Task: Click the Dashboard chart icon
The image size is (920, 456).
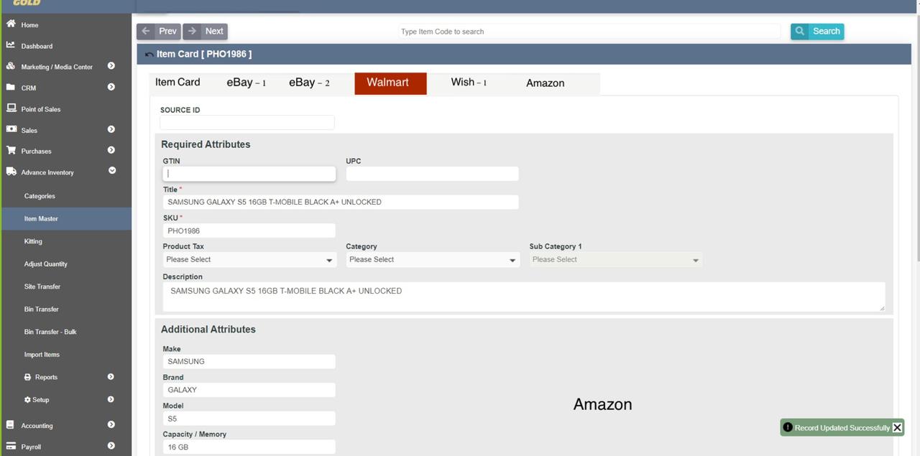Action: click(x=11, y=45)
